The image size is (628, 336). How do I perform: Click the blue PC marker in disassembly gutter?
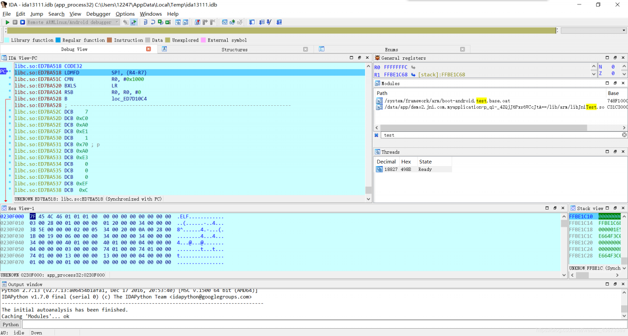pyautogui.click(x=3, y=72)
